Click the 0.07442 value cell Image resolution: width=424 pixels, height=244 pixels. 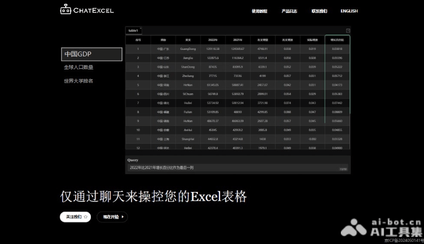337,103
